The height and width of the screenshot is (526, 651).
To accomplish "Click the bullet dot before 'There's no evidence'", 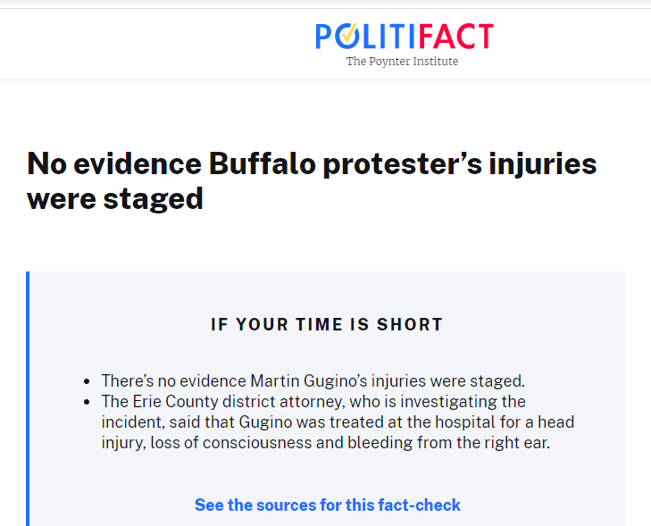I will (x=87, y=381).
